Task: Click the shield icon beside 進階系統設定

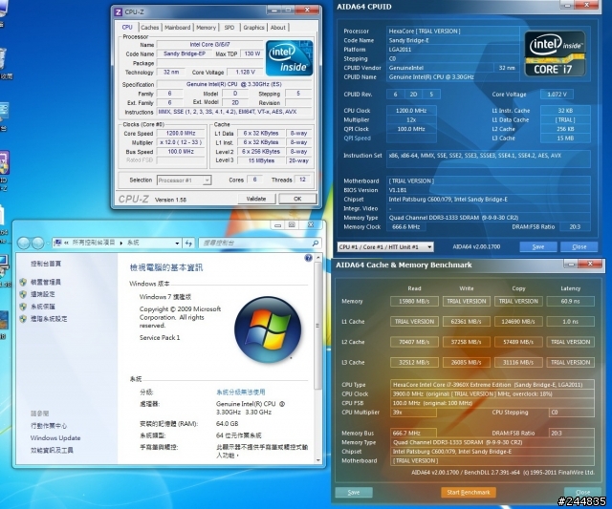Action: pos(23,319)
